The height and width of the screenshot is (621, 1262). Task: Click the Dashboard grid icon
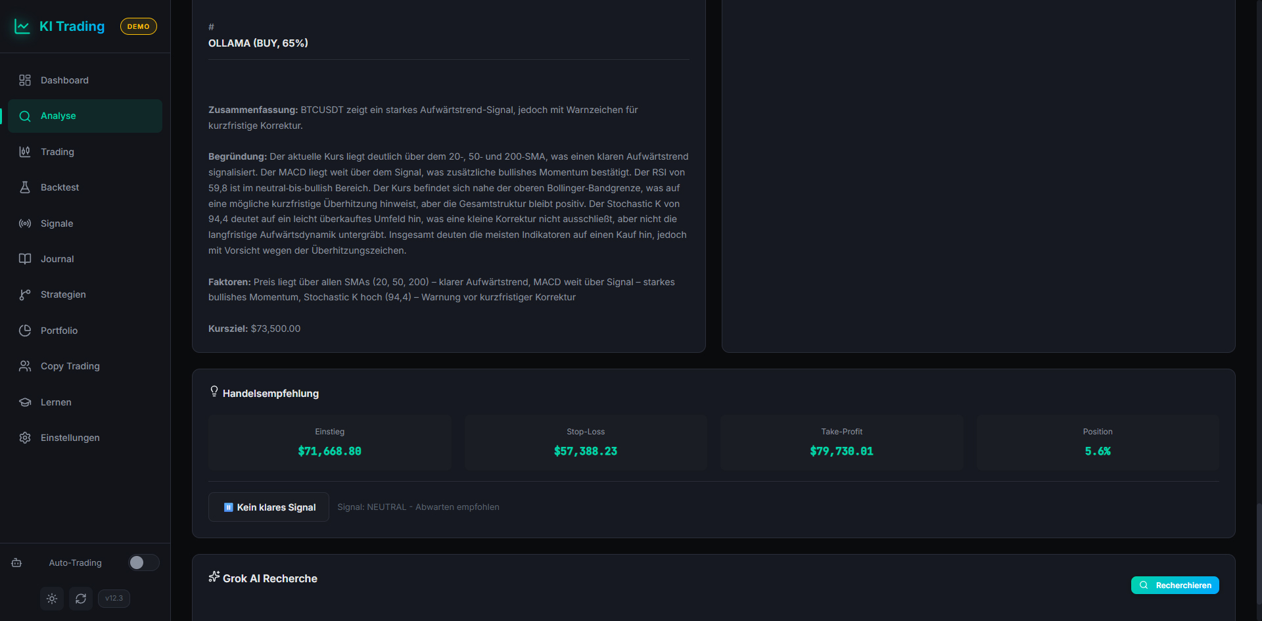click(x=25, y=80)
